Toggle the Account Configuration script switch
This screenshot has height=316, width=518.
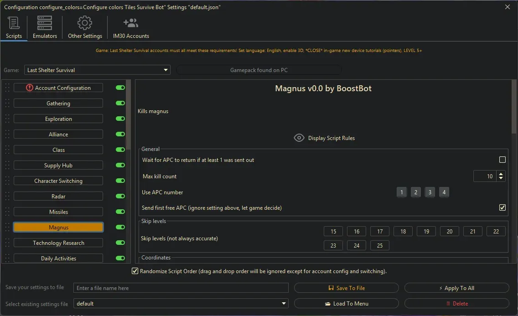(120, 88)
